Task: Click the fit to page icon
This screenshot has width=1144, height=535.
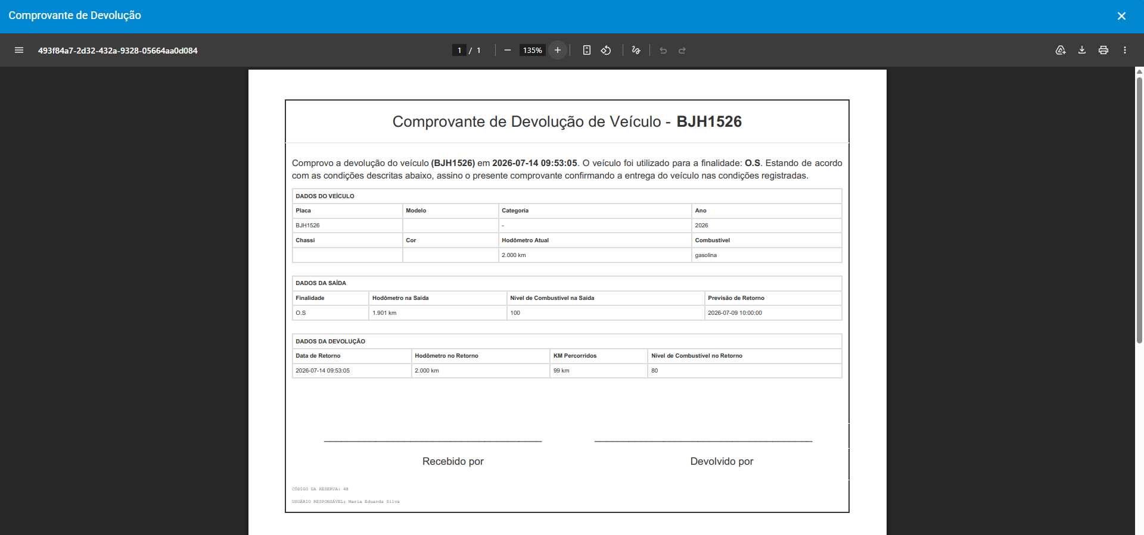Action: point(587,50)
